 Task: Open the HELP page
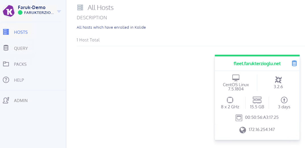(19, 80)
